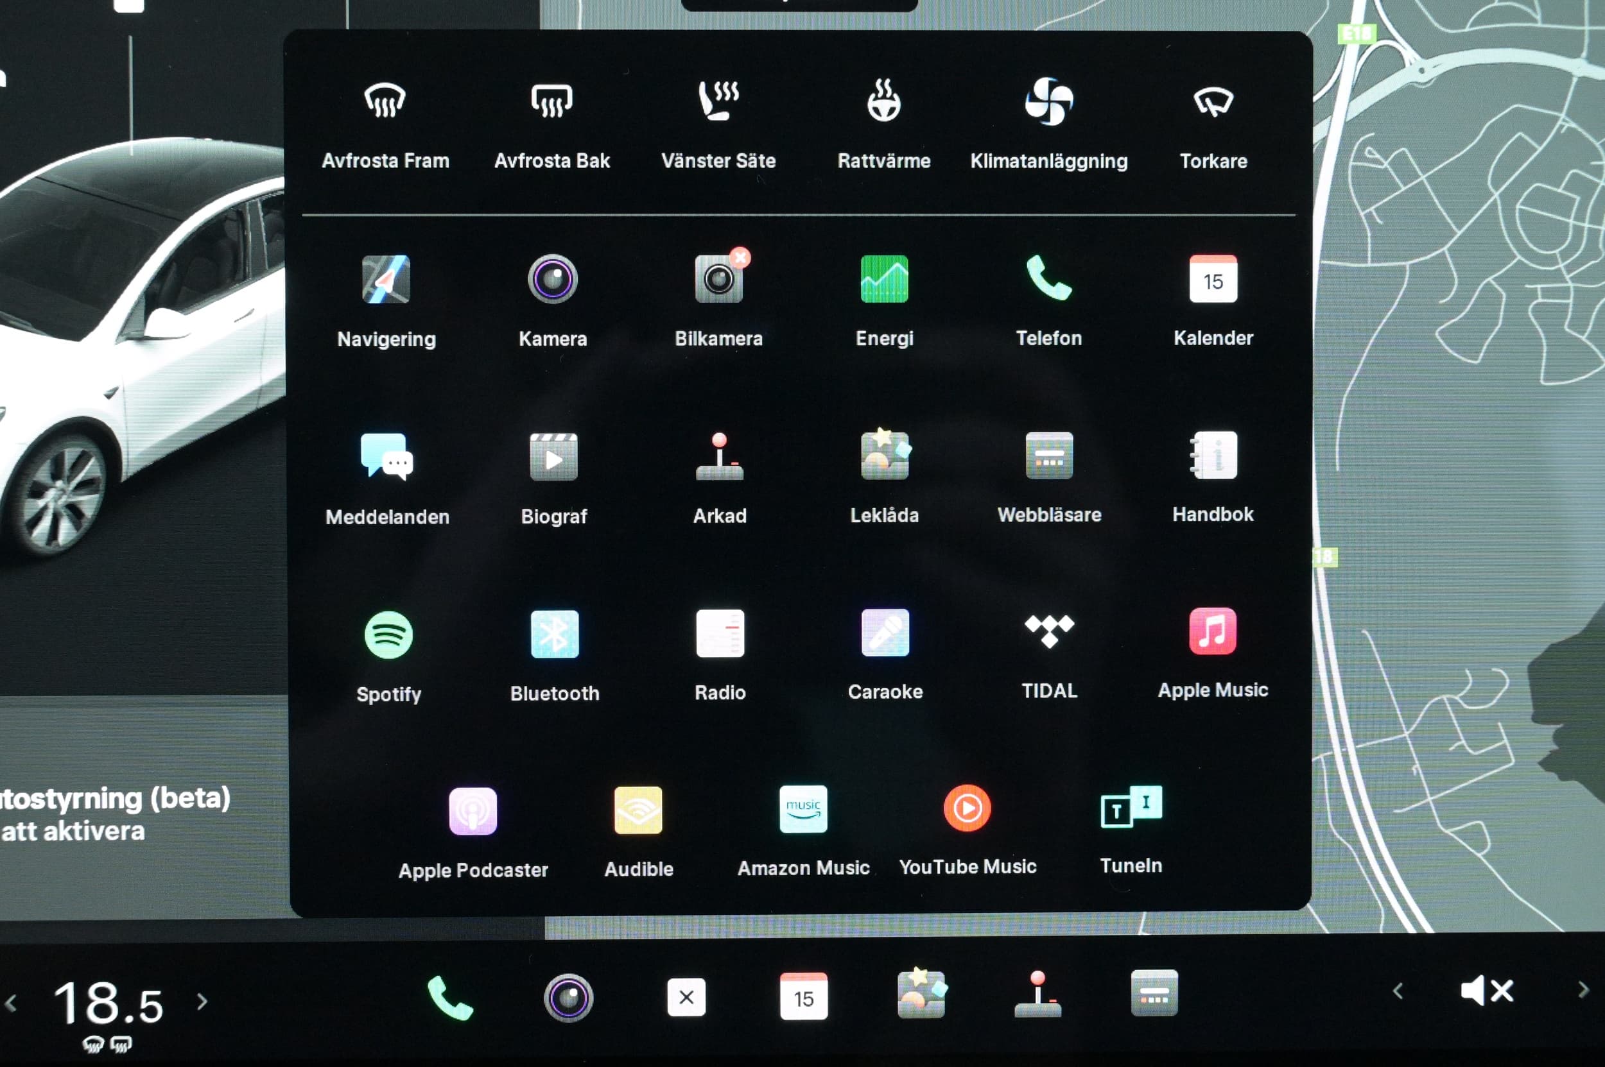Lower volume with the left chevron

(1398, 991)
